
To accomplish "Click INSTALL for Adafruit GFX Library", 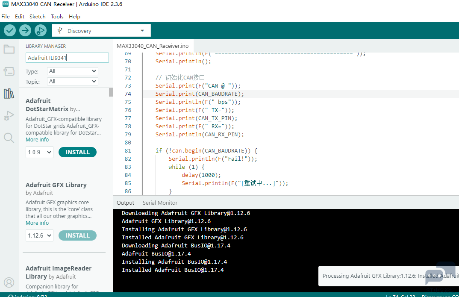I will [x=78, y=235].
